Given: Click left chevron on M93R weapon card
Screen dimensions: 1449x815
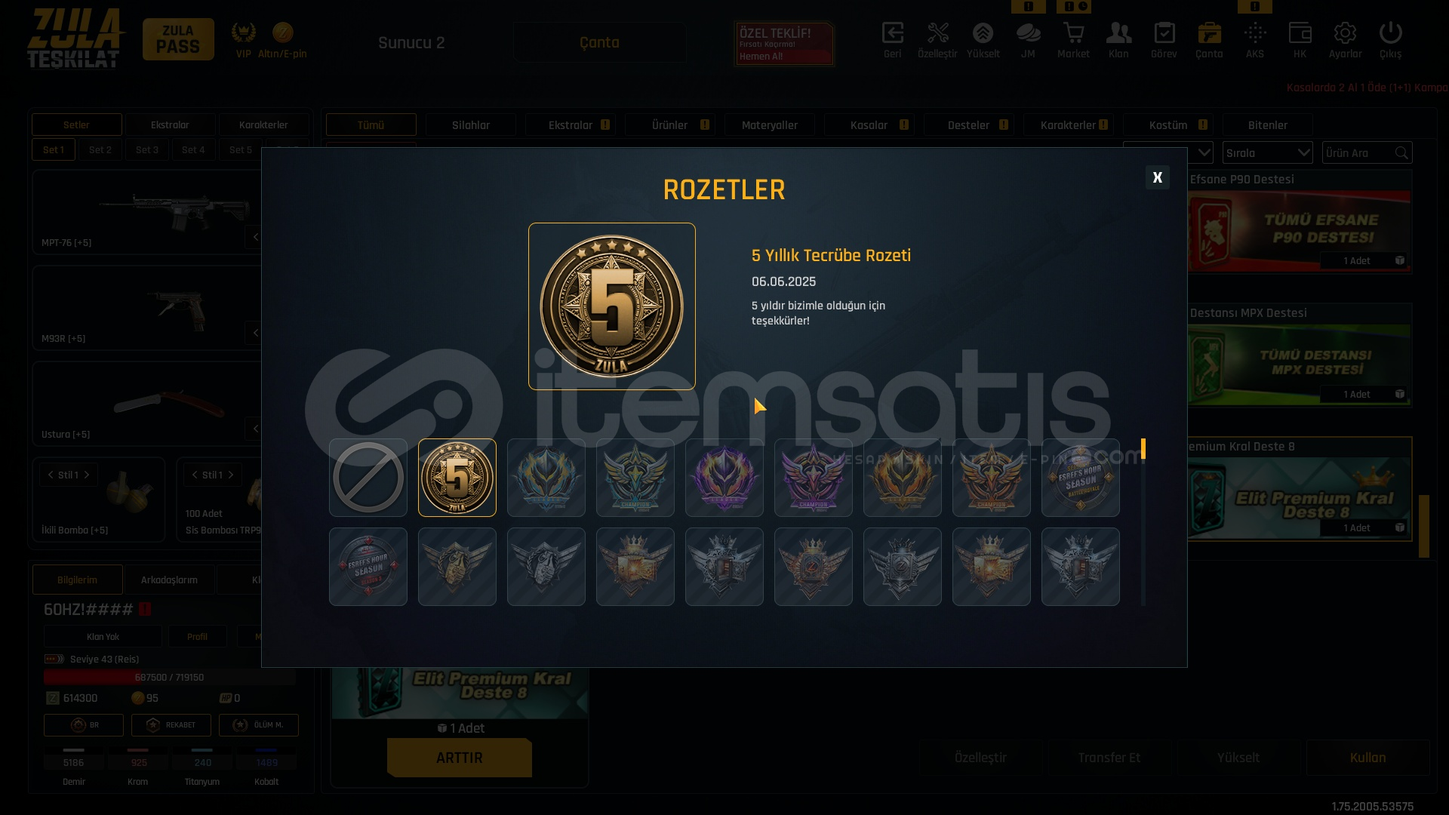Looking at the screenshot, I should (255, 333).
